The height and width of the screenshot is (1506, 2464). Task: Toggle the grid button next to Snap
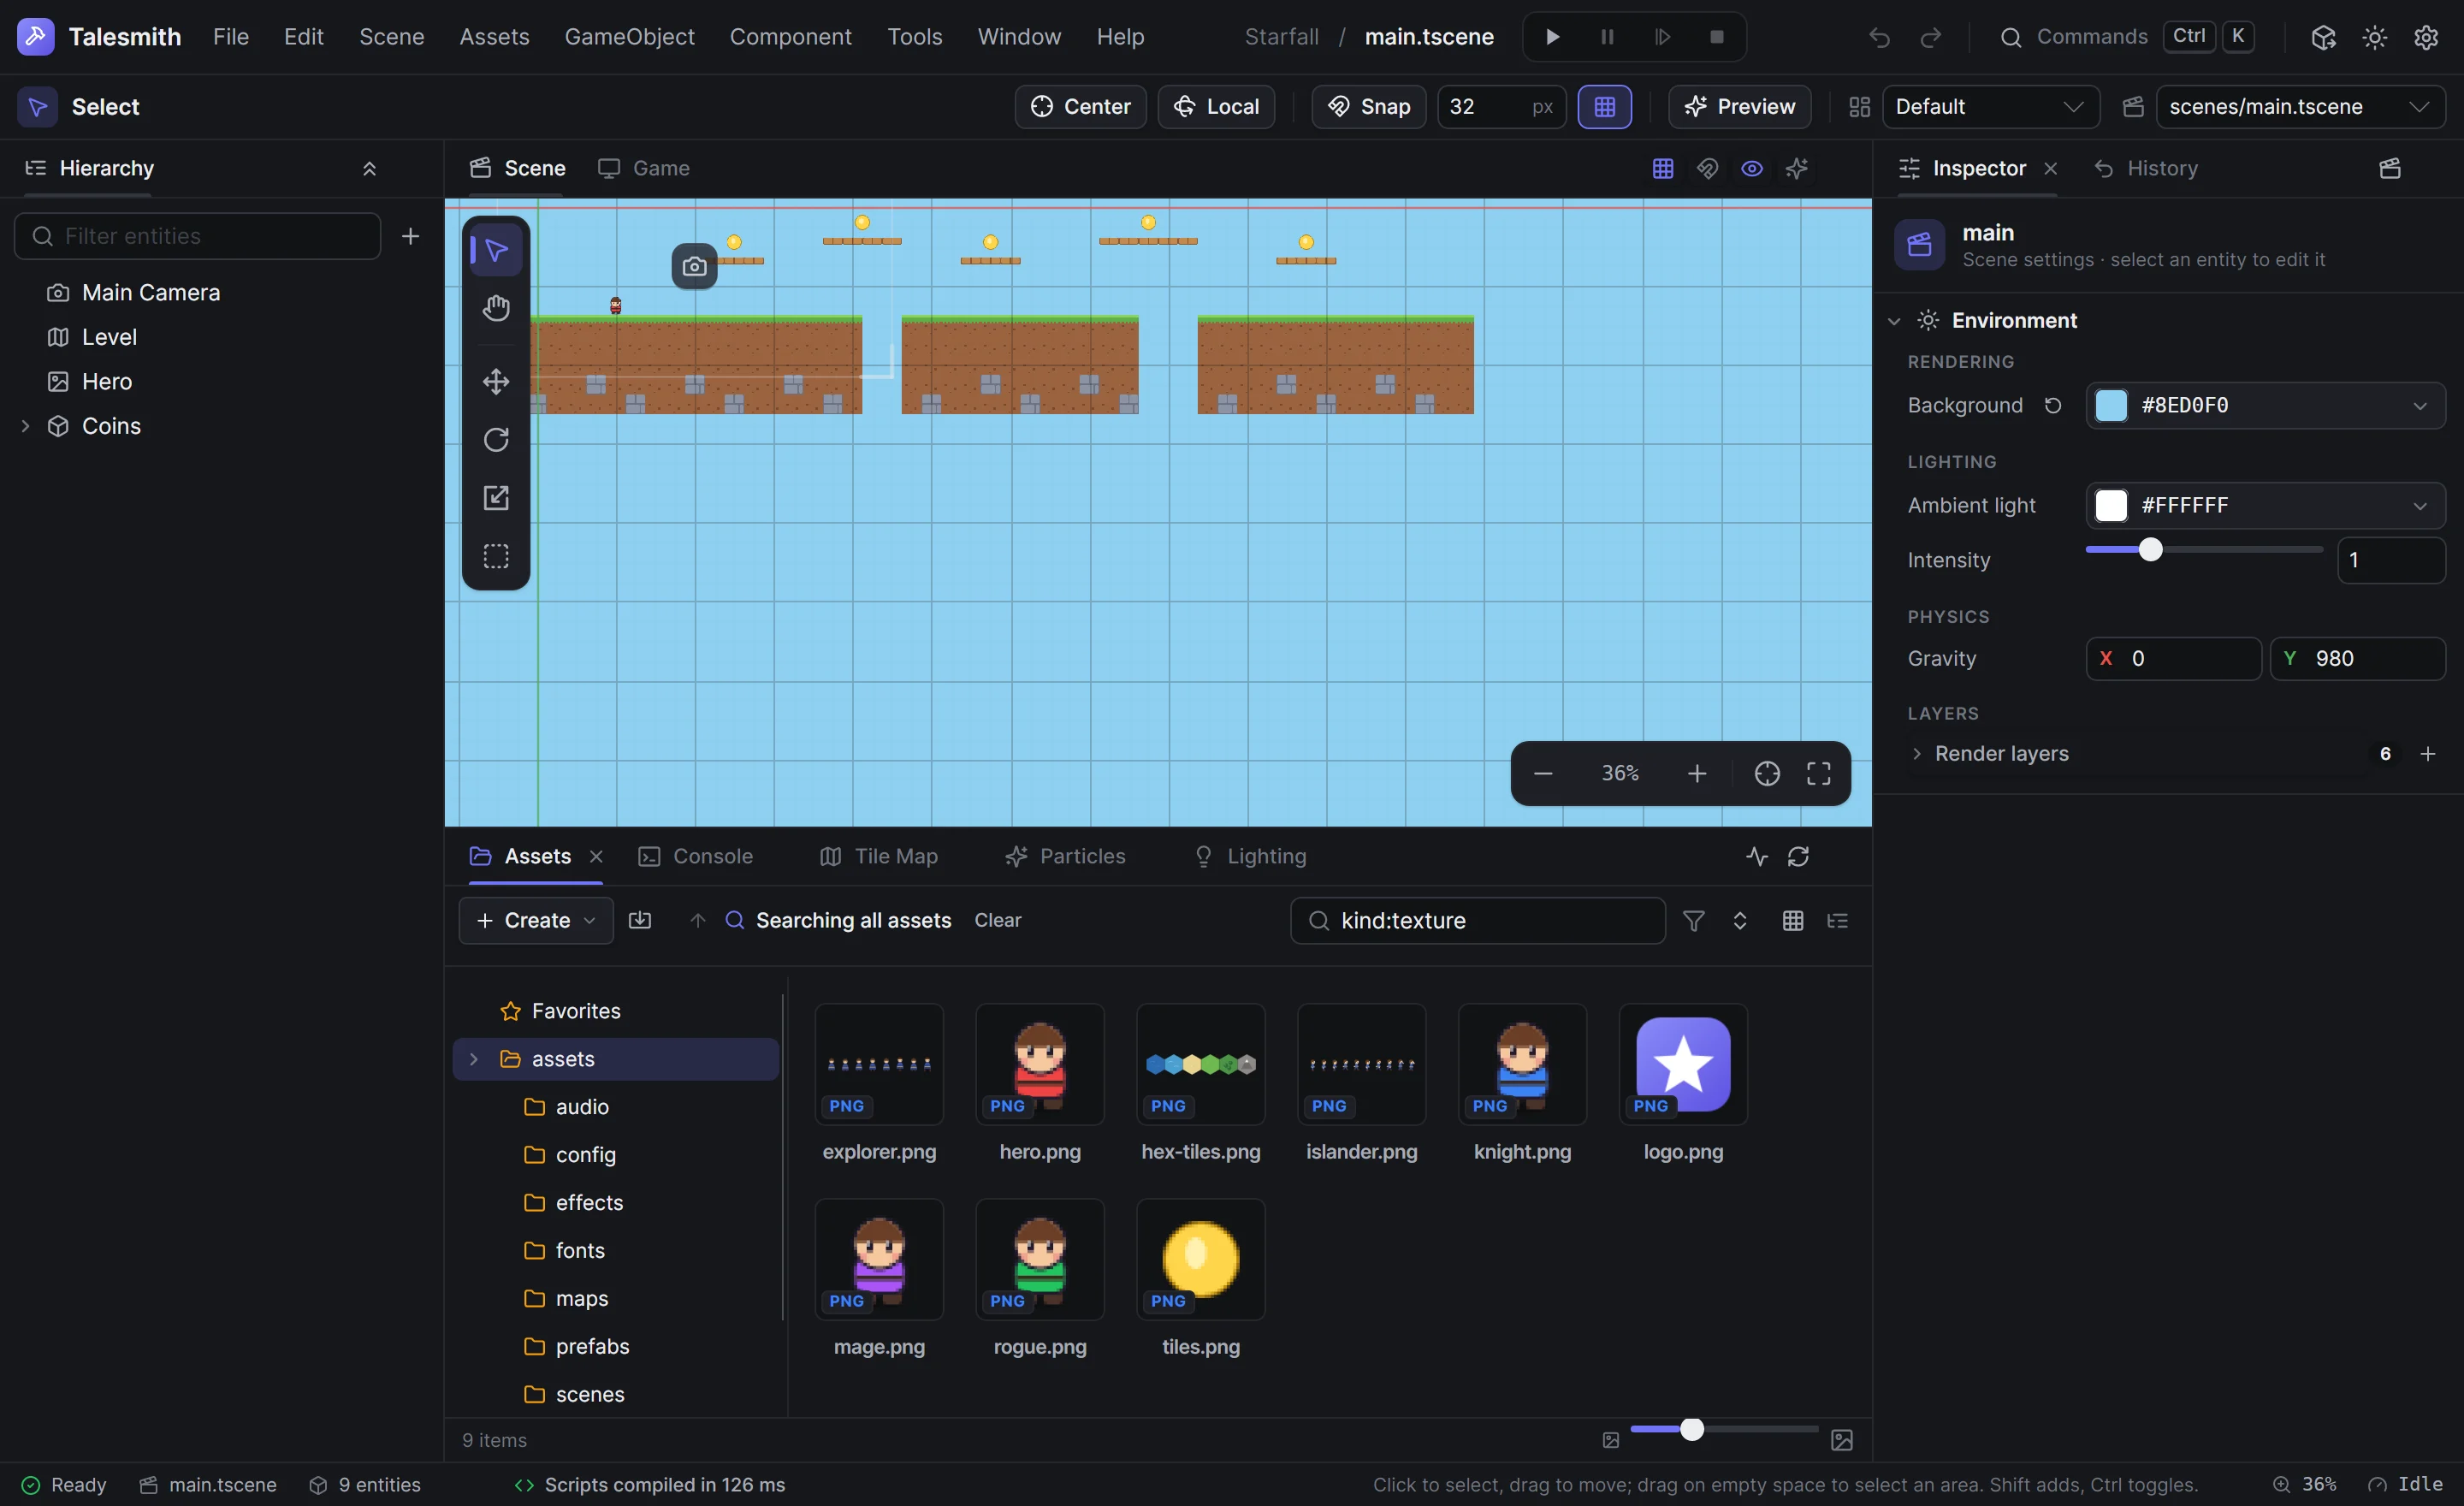coord(1604,106)
